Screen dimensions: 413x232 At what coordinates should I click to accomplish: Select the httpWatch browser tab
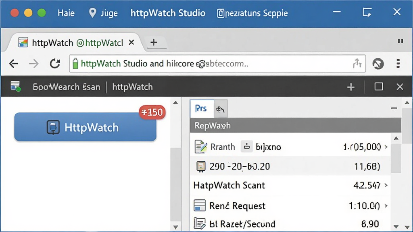click(76, 43)
